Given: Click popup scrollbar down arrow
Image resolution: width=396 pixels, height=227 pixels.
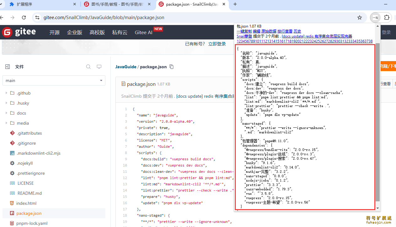Looking at the screenshot, I should tap(378, 208).
